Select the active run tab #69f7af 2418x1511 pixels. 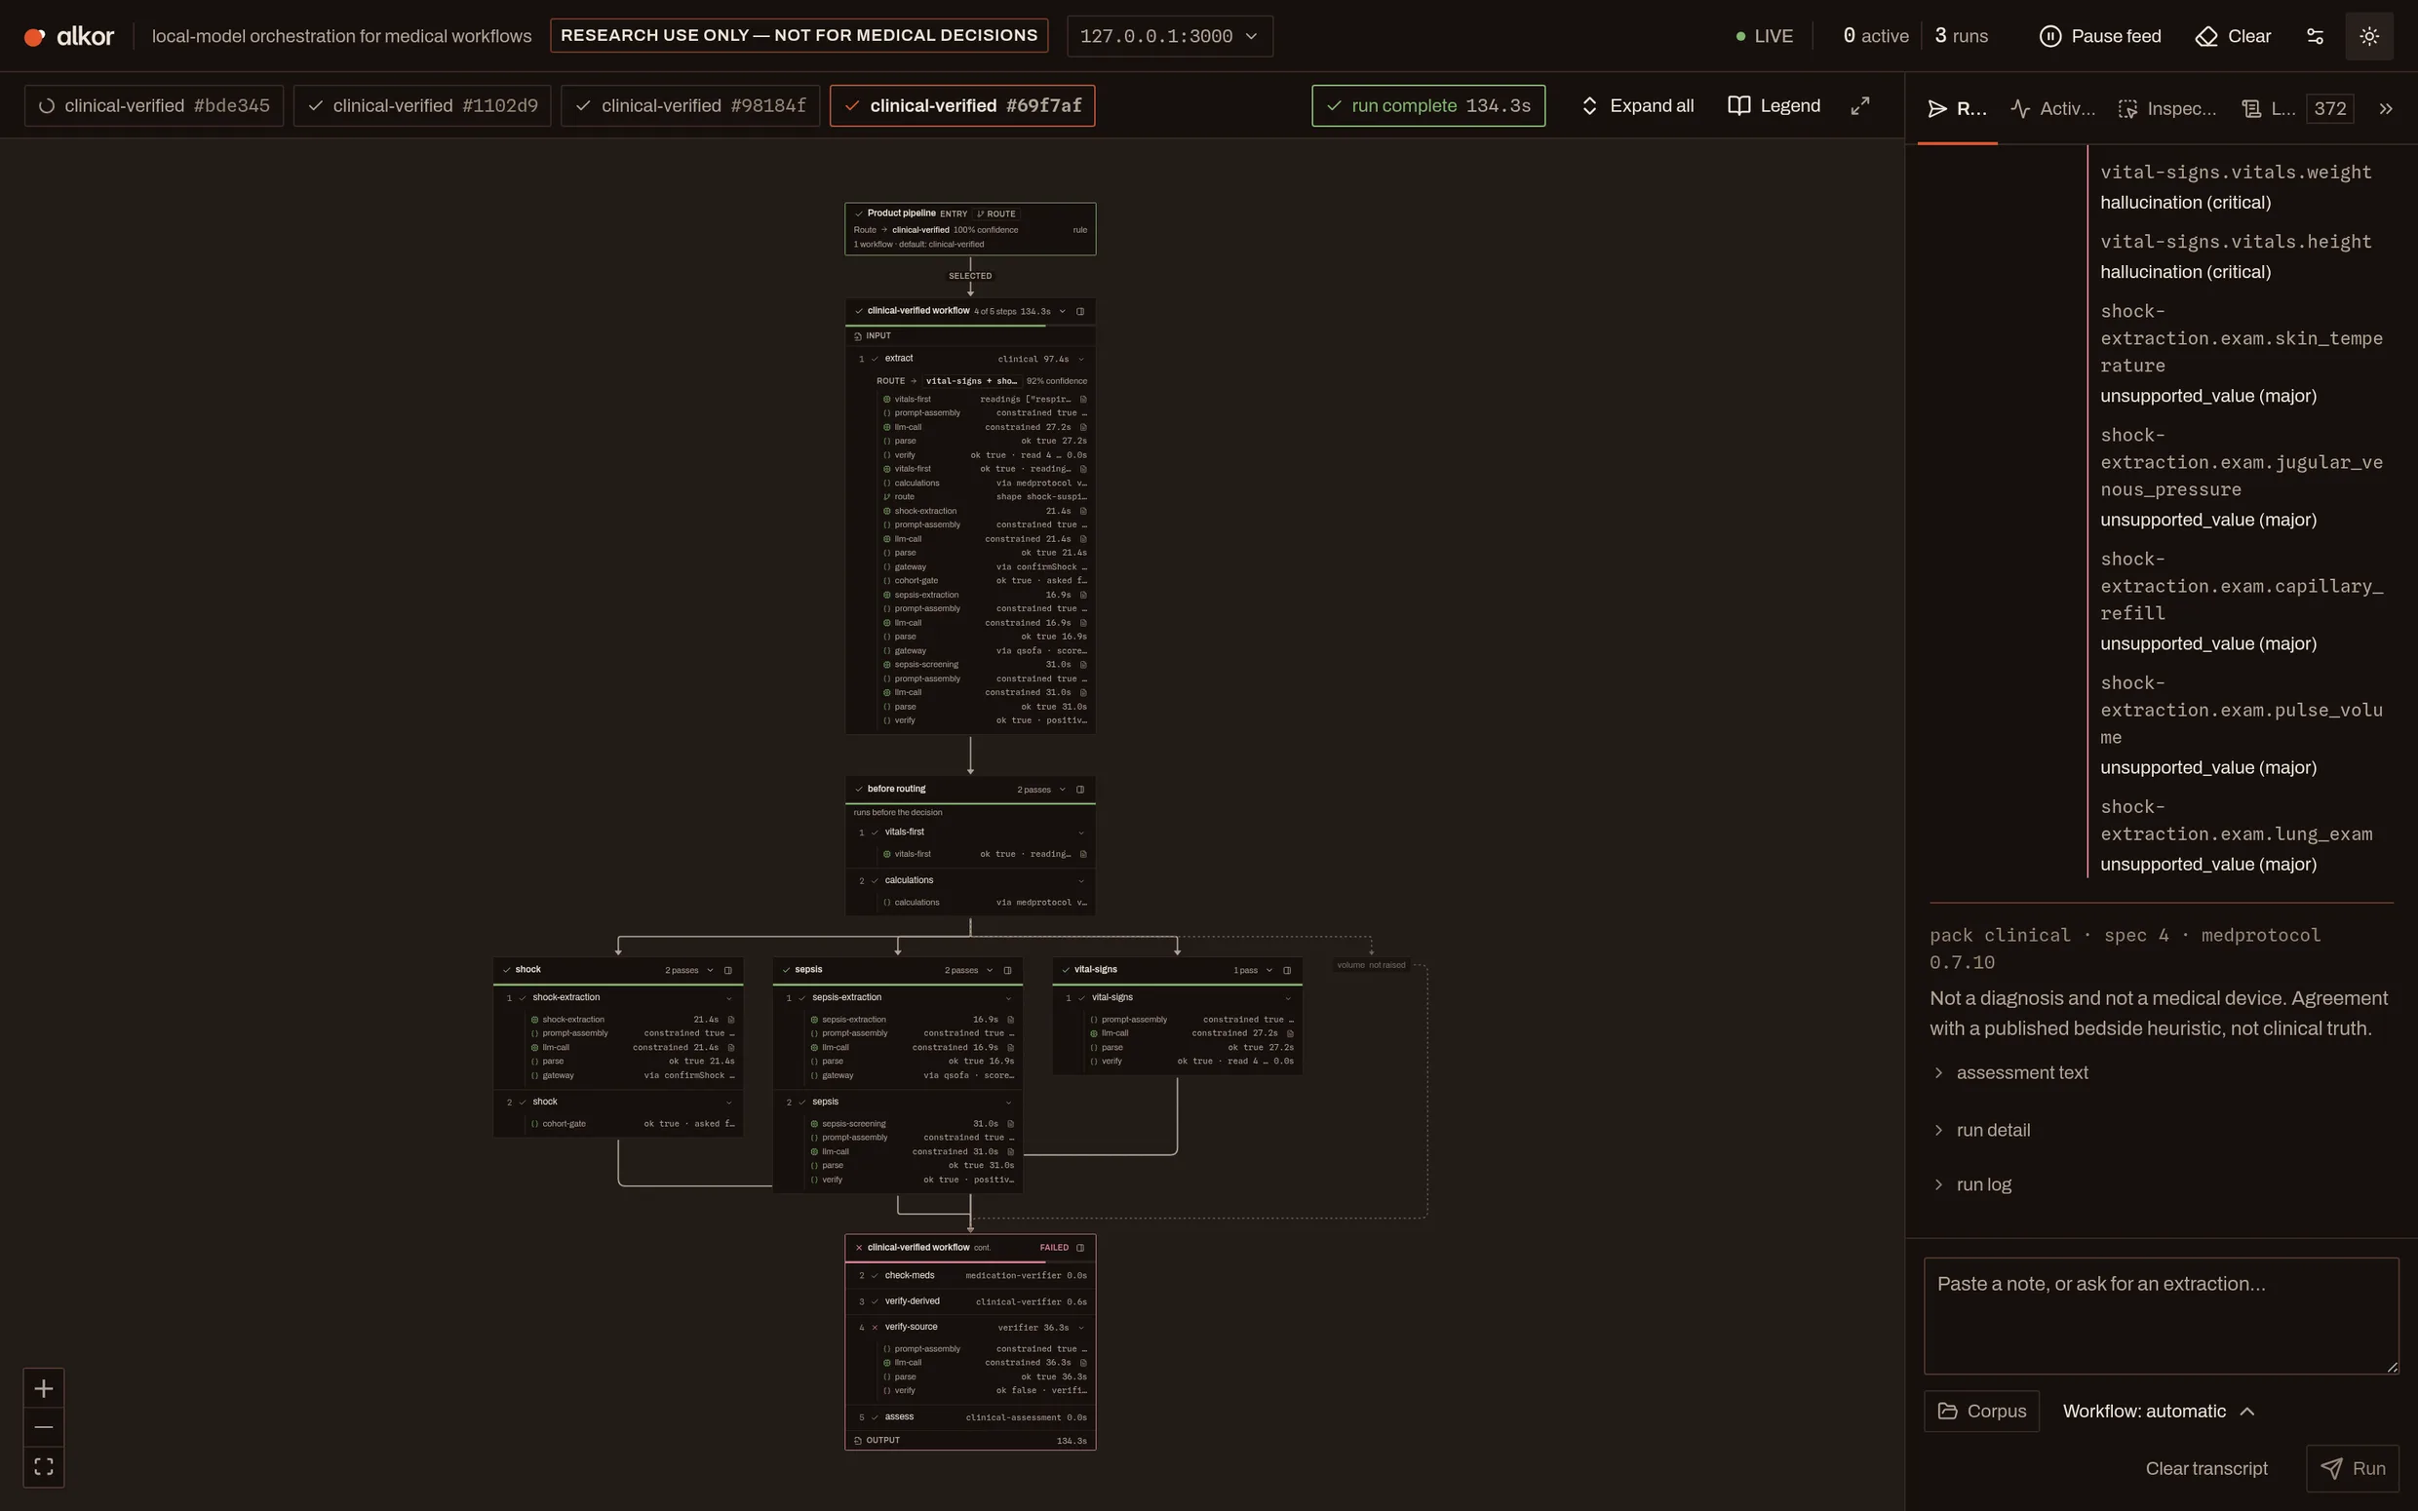coord(962,106)
